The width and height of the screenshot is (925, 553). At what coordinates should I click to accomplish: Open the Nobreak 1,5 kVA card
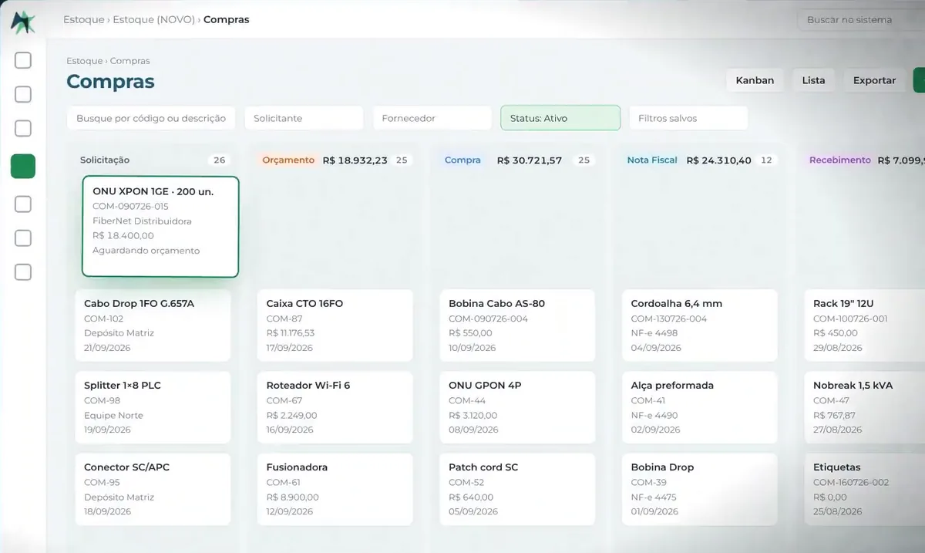point(865,407)
